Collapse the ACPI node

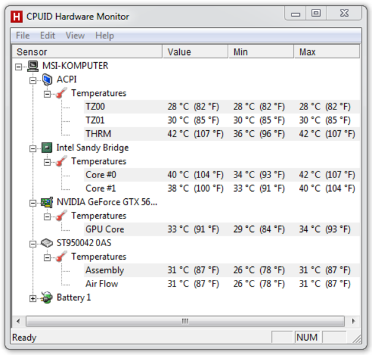pyautogui.click(x=33, y=80)
